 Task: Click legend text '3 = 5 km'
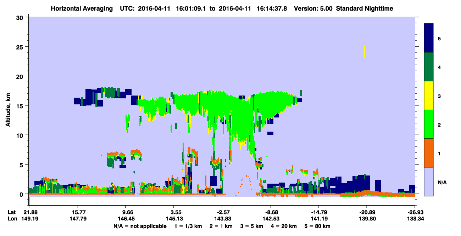252,226
